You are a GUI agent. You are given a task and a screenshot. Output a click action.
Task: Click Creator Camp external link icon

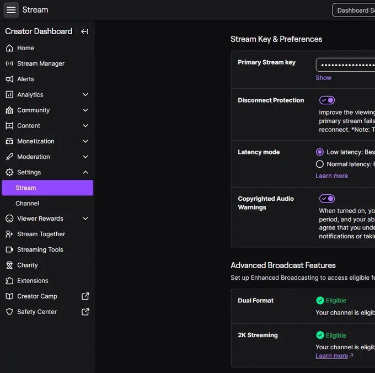coord(85,296)
